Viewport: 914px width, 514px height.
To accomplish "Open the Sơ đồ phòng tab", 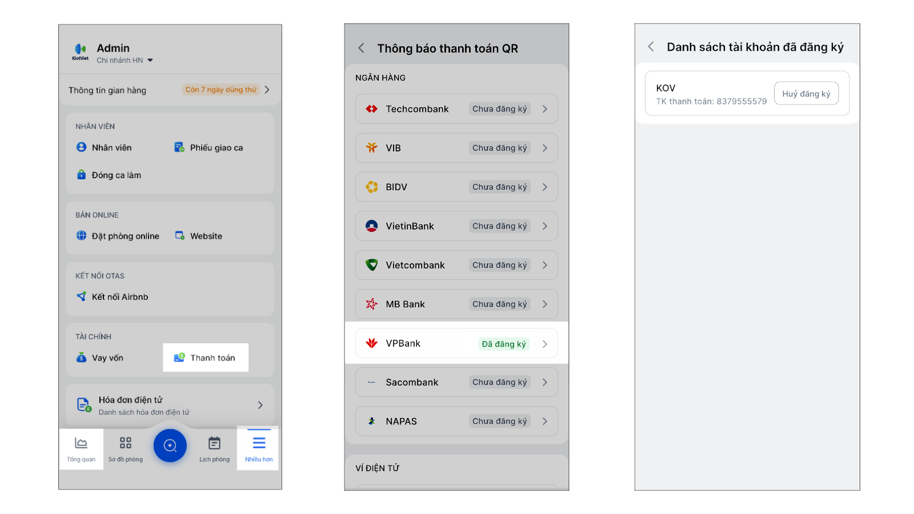I will tap(126, 449).
